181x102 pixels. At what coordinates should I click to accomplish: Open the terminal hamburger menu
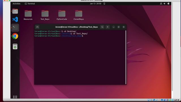point(107,27)
